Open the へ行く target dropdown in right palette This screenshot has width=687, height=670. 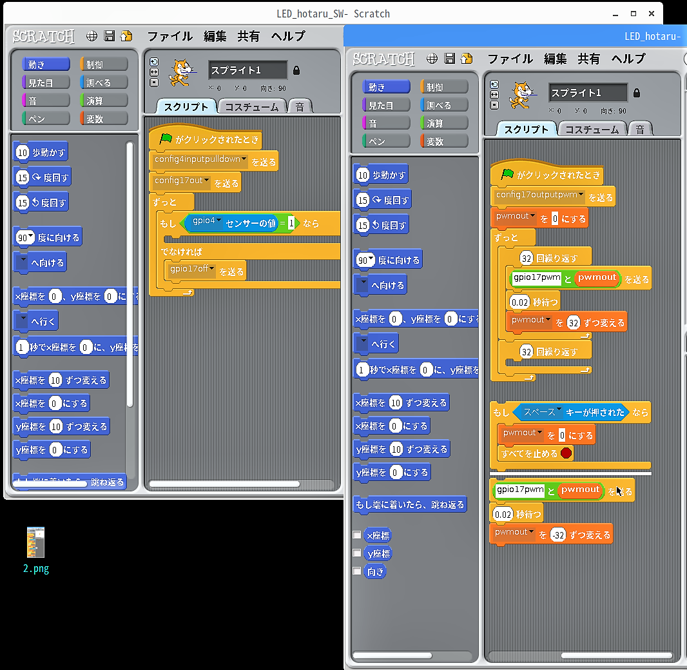[x=362, y=343]
